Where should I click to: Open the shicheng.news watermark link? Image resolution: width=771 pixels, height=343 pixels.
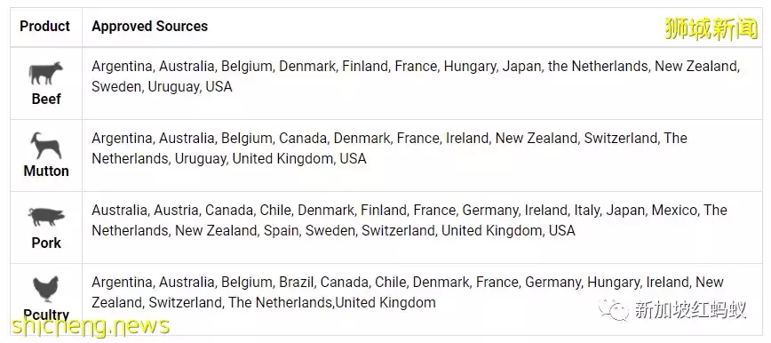[x=91, y=326]
